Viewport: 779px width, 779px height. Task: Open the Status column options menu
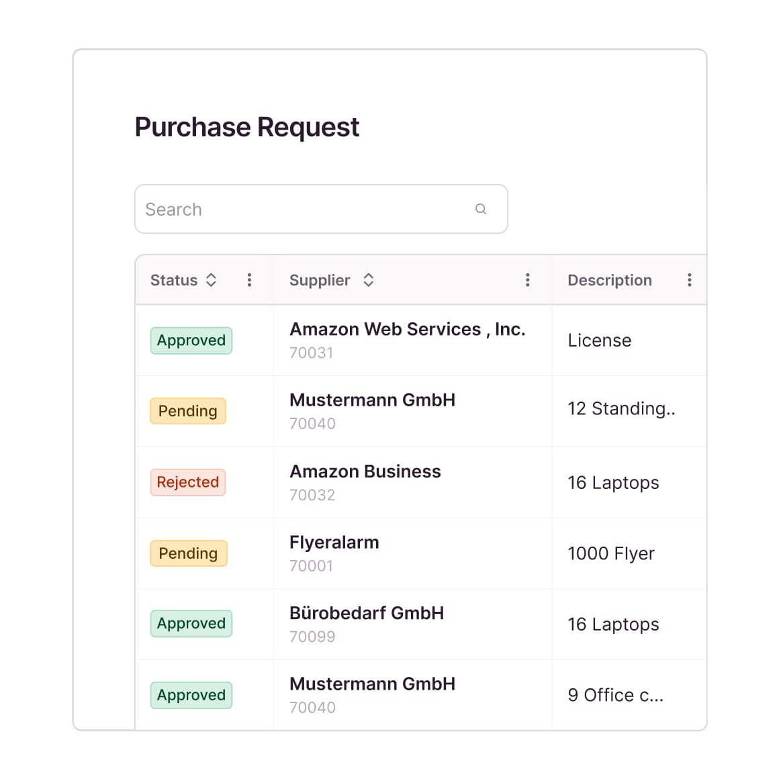[249, 280]
